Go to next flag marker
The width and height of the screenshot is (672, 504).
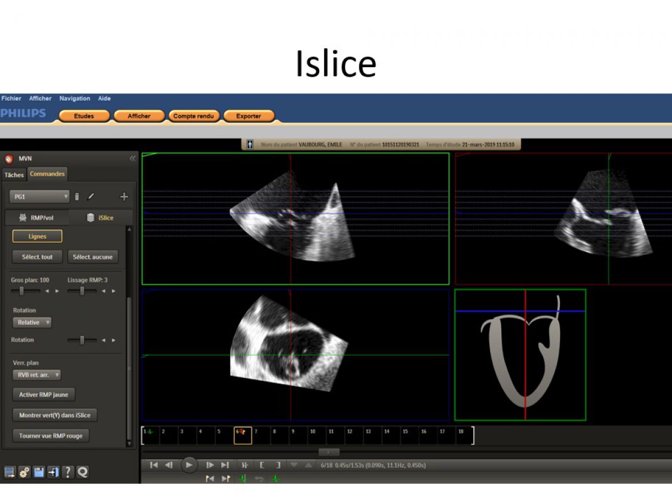(226, 479)
